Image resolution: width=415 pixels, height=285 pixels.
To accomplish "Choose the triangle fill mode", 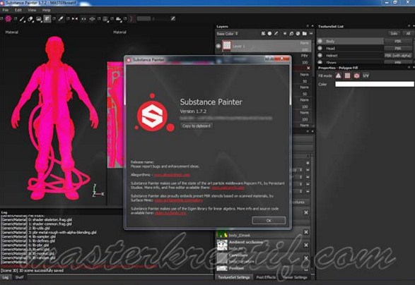I will click(x=338, y=75).
